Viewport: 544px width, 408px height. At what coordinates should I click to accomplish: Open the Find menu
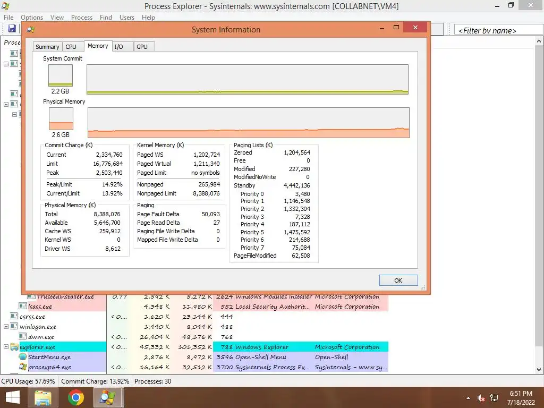(106, 18)
